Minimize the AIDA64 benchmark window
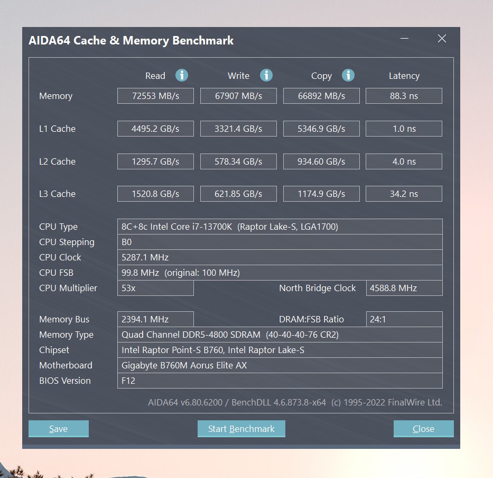The image size is (493, 478). coord(404,39)
